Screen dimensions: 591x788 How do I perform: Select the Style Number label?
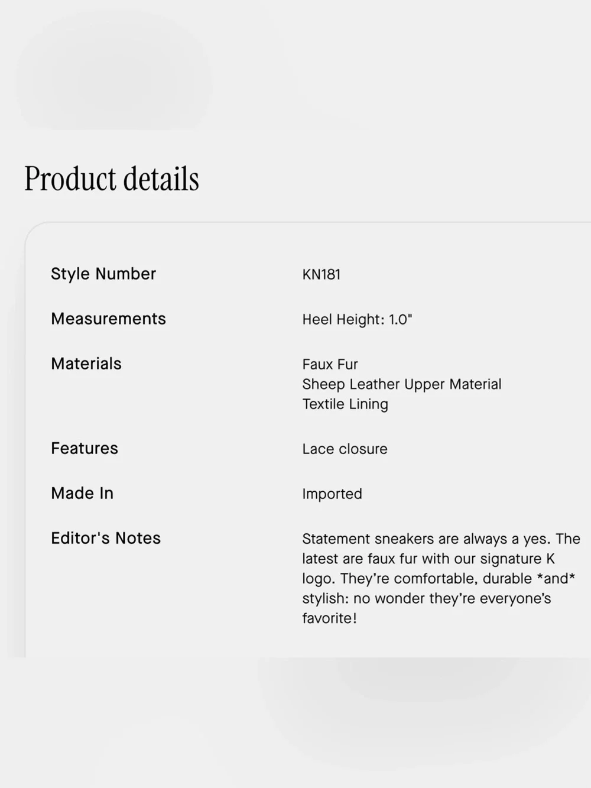(x=103, y=274)
